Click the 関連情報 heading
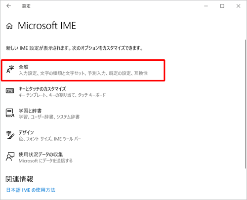247x200 pixels. [x=19, y=179]
